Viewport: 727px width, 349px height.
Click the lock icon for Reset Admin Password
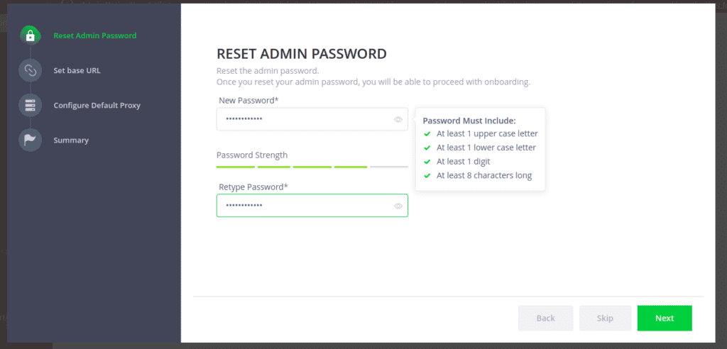pyautogui.click(x=30, y=35)
